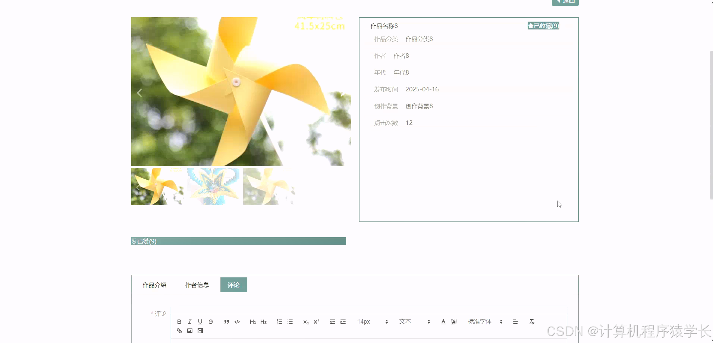Insert an image into the comment

tap(190, 331)
